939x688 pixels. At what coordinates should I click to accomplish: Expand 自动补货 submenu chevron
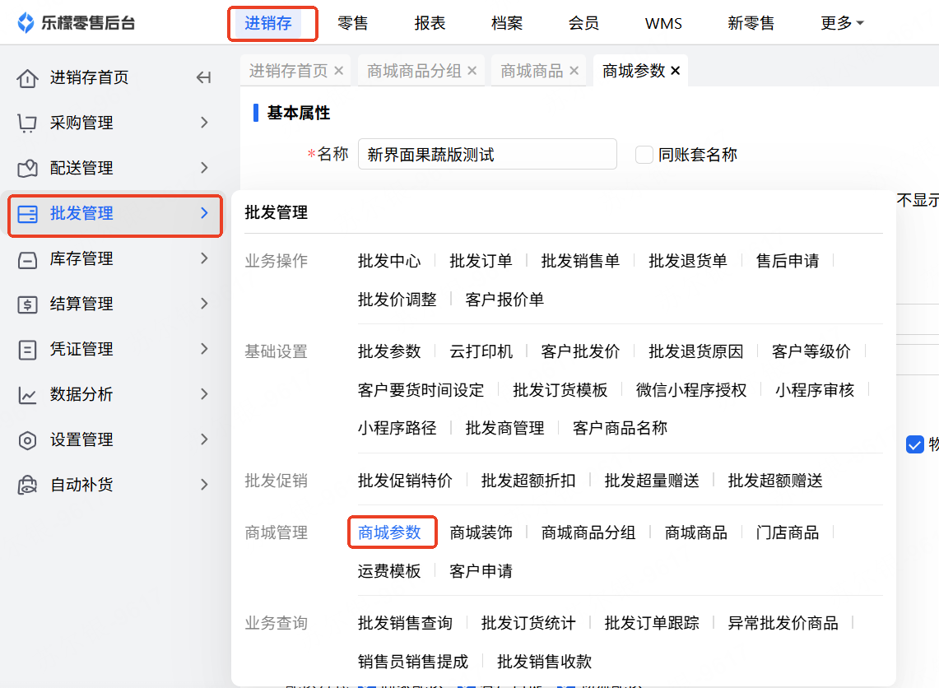point(204,485)
